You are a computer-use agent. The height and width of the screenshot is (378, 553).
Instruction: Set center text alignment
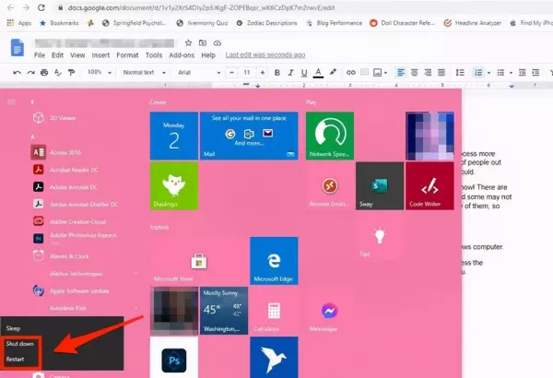415,72
